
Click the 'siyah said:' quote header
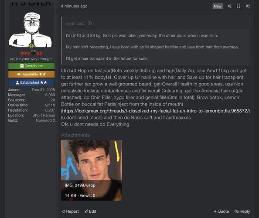(x=75, y=23)
